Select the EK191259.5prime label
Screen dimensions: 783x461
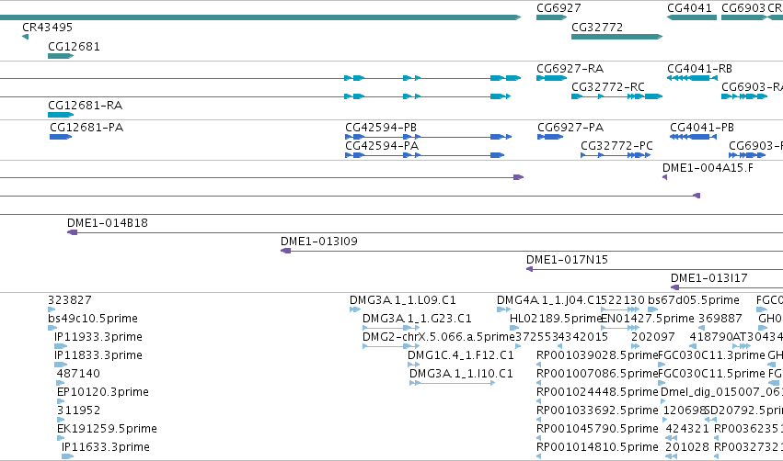[x=107, y=429]
